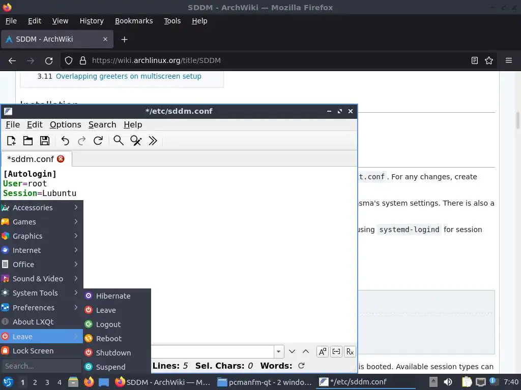
Task: Toggle Match Case in the search bar
Action: coord(322,351)
